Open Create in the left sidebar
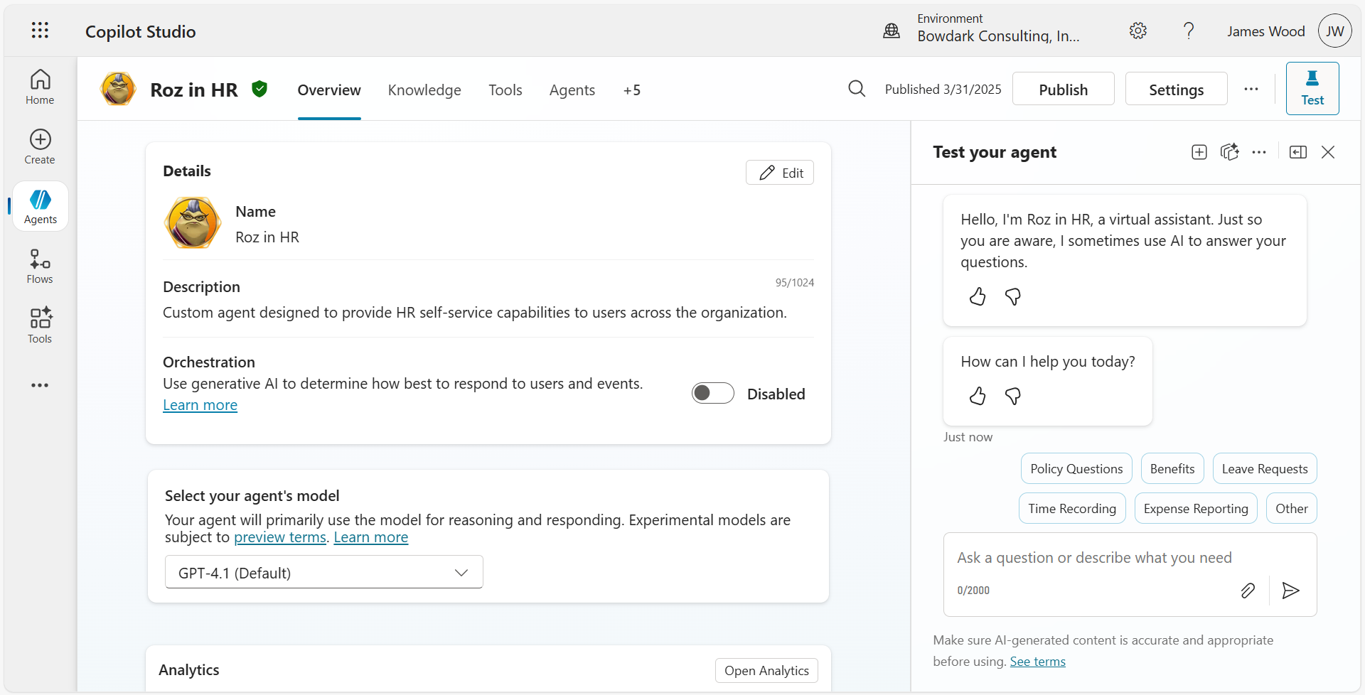Image resolution: width=1365 pixels, height=695 pixels. [40, 146]
